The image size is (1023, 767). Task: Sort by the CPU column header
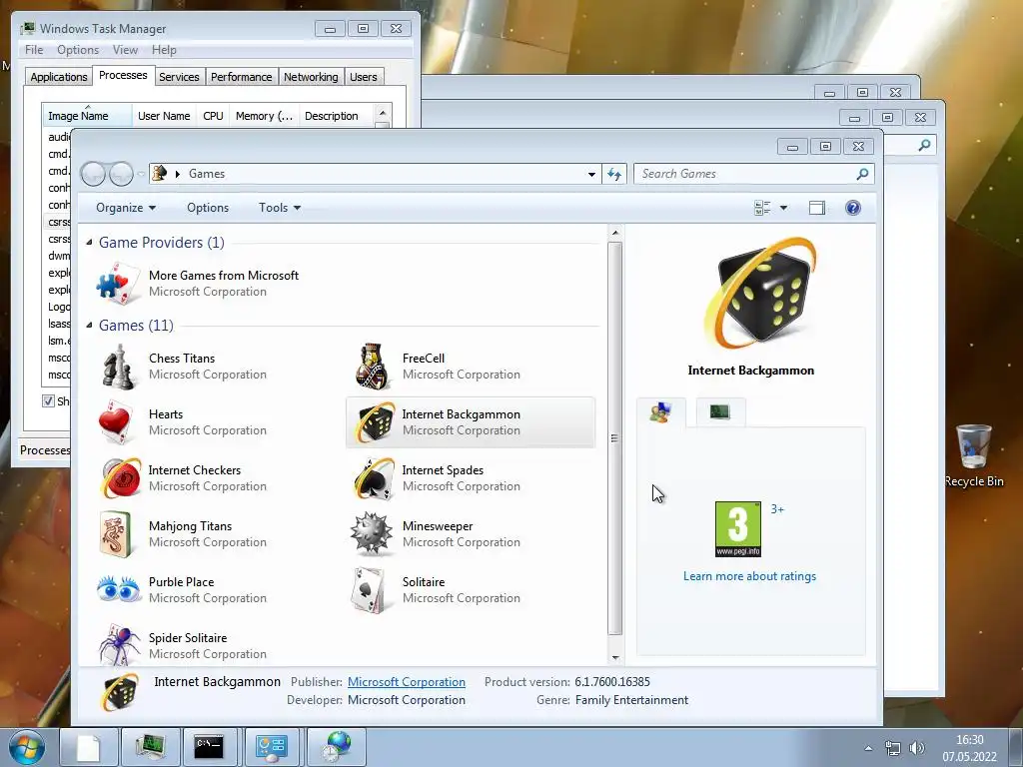click(214, 116)
